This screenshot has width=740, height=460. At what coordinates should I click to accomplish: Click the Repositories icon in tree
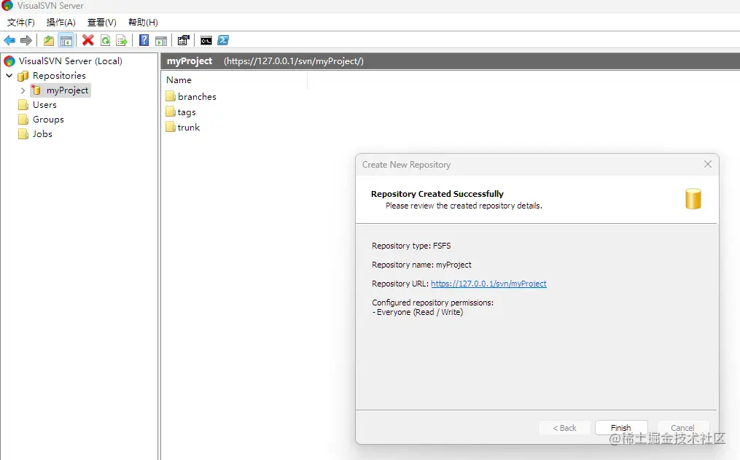click(x=23, y=76)
